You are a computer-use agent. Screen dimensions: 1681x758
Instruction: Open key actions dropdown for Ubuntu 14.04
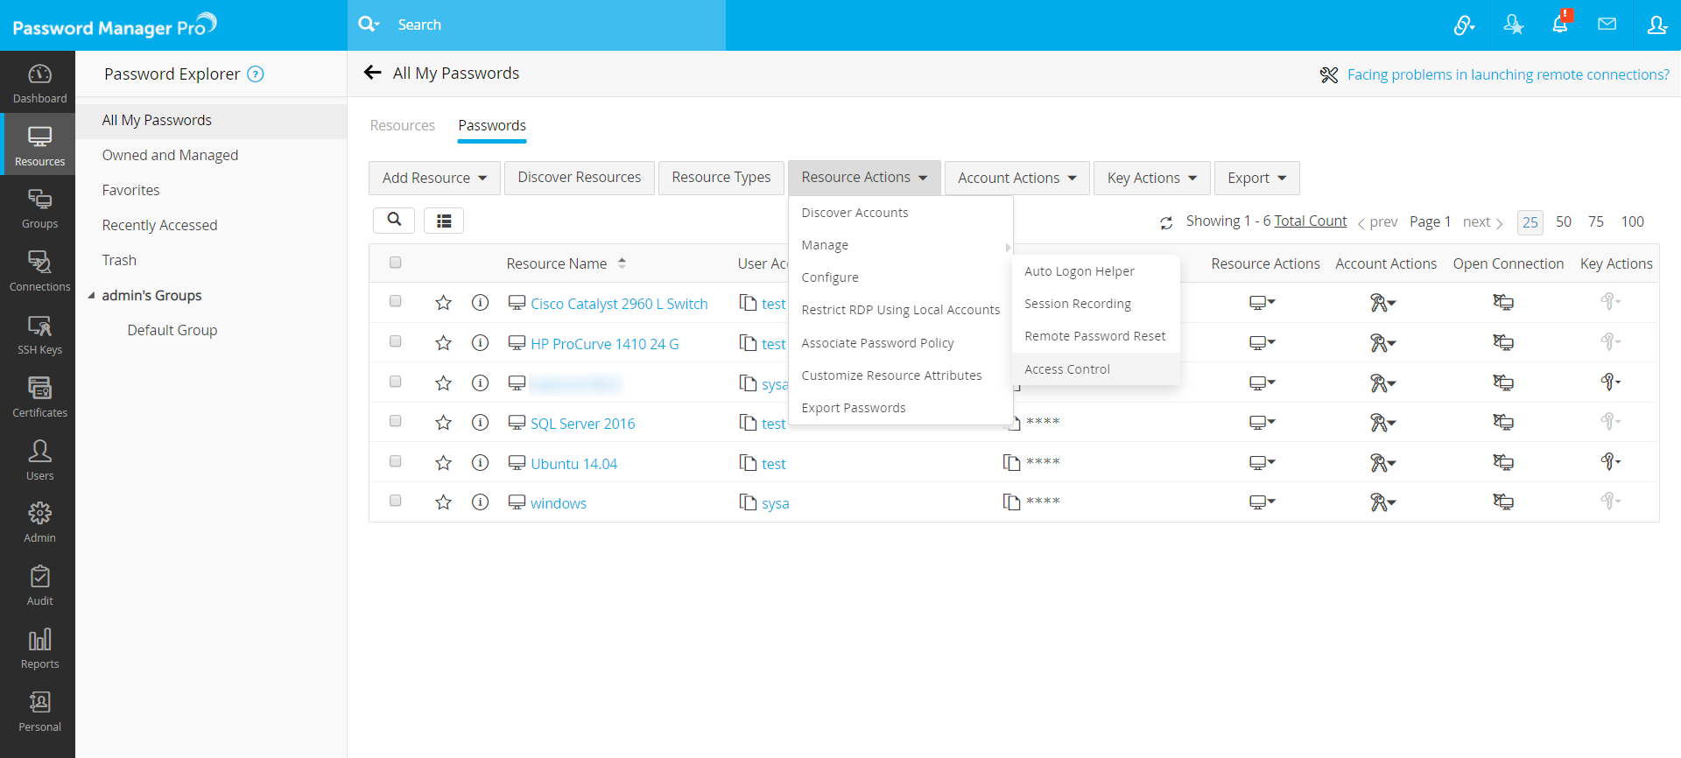(x=1611, y=462)
